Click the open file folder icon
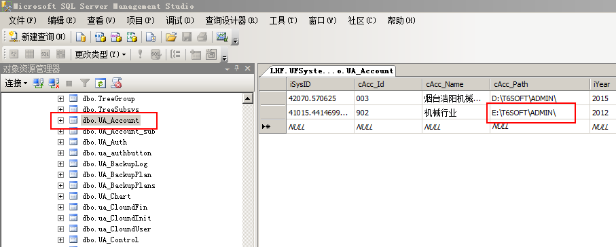Screen dimensions: 616x247 (171, 37)
